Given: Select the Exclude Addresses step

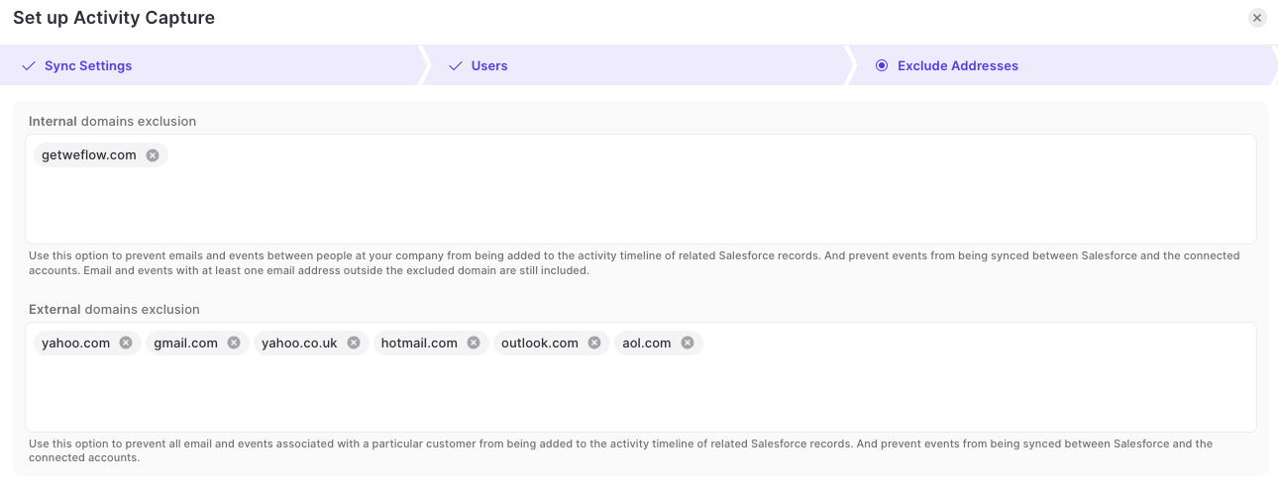Looking at the screenshot, I should (x=1062, y=65).
